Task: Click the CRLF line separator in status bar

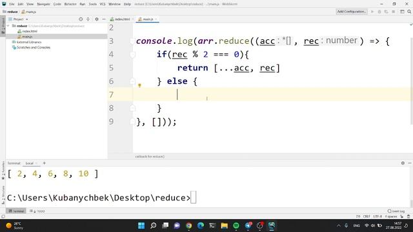Action: coord(367,217)
